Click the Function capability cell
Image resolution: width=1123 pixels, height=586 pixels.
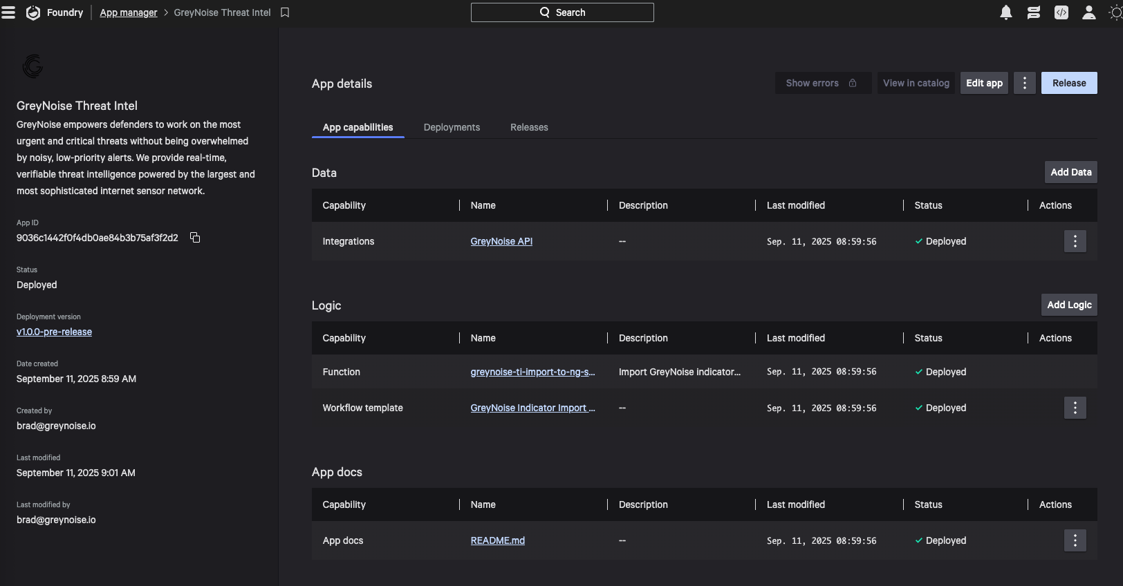click(342, 372)
